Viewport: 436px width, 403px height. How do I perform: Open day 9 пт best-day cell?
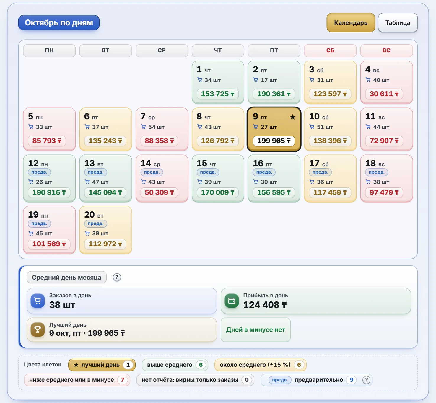click(274, 129)
